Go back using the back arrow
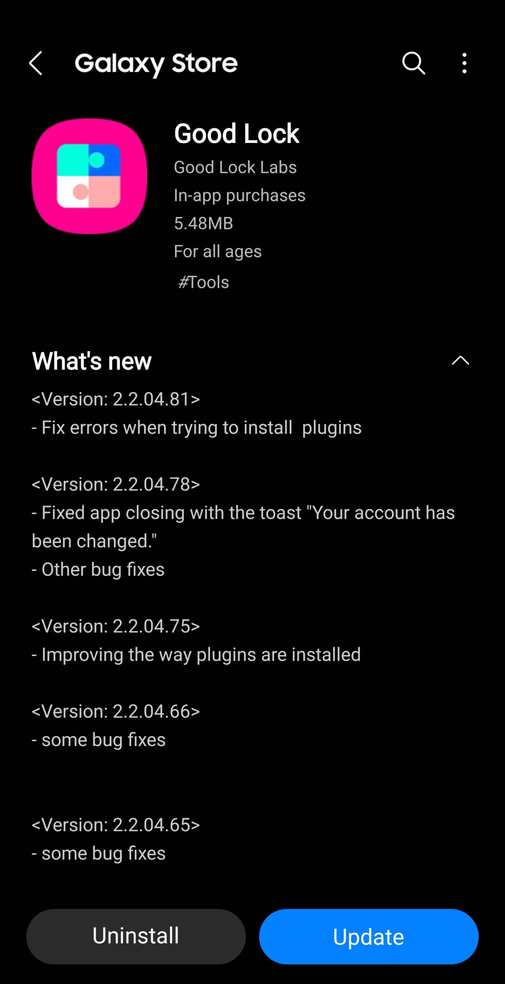This screenshot has width=505, height=984. click(36, 63)
